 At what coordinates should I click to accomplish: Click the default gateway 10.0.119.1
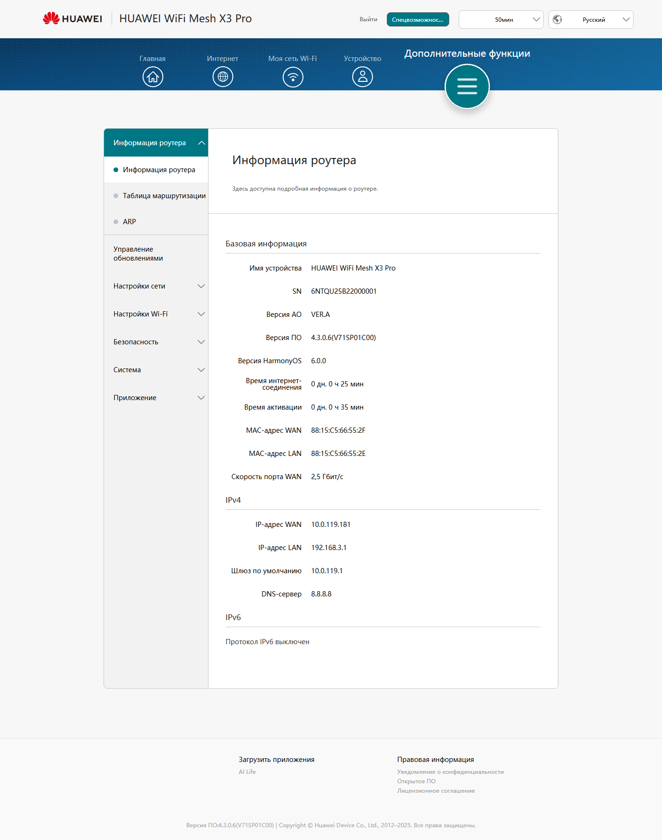tap(327, 571)
